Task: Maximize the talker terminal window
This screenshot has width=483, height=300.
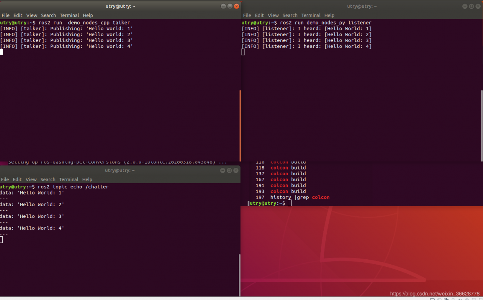Action: [230, 6]
